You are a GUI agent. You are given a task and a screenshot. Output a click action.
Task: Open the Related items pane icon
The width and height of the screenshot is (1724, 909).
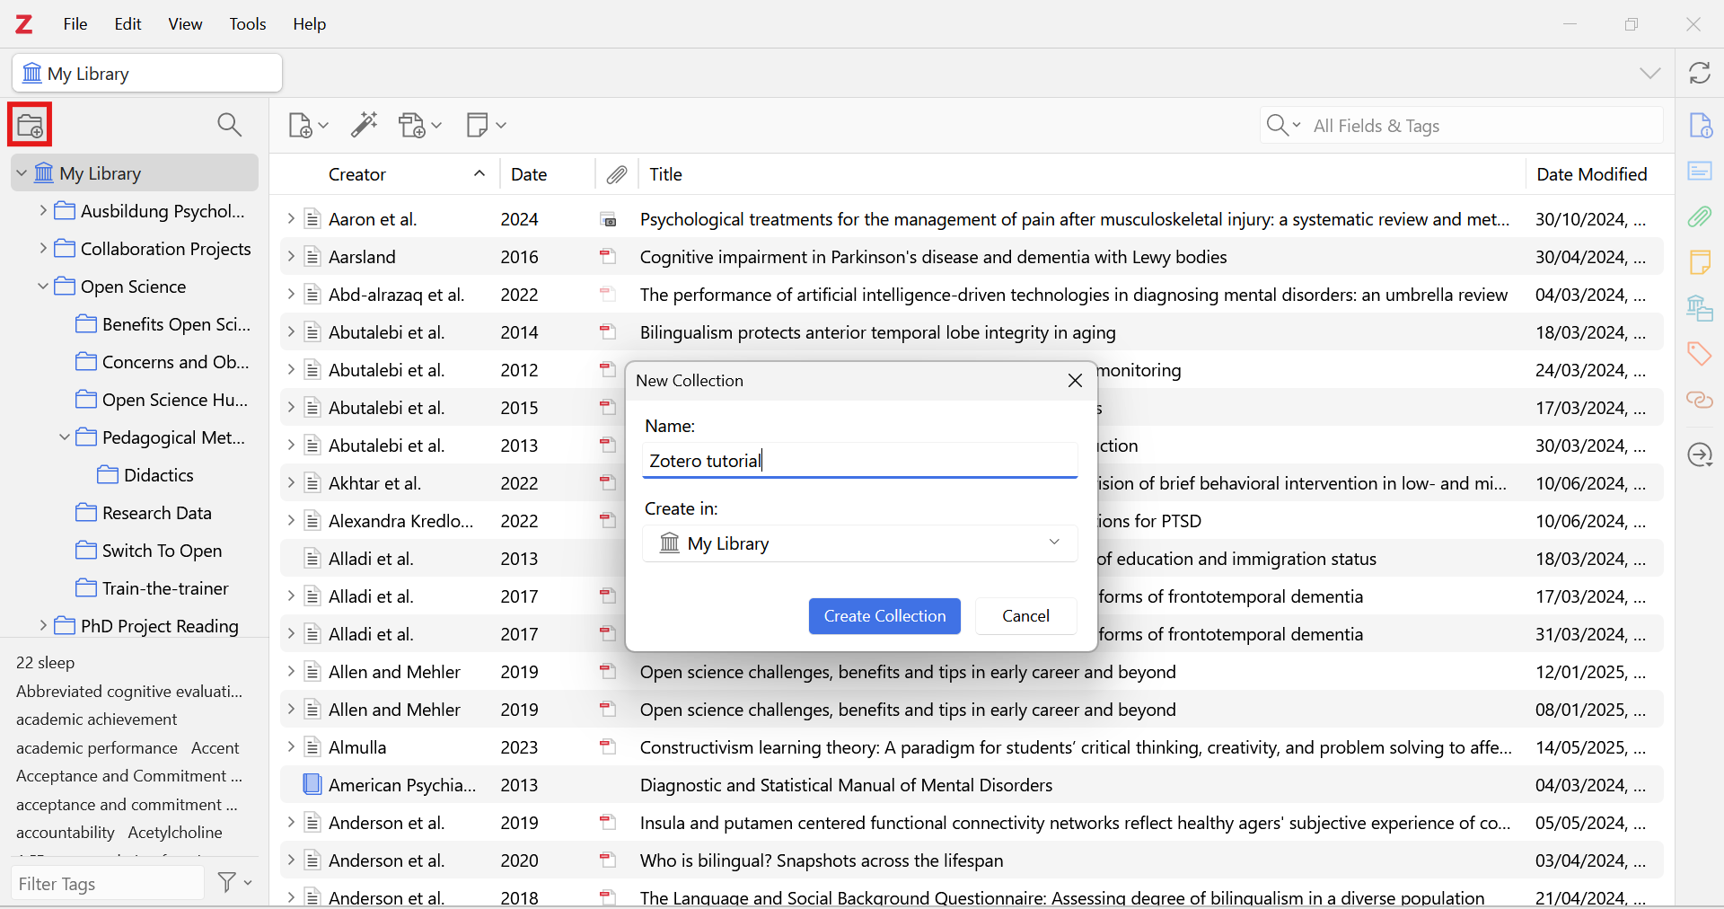(x=1700, y=400)
